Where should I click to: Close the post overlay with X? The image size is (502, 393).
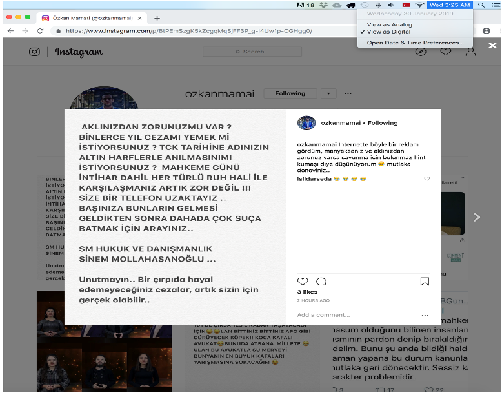point(492,45)
